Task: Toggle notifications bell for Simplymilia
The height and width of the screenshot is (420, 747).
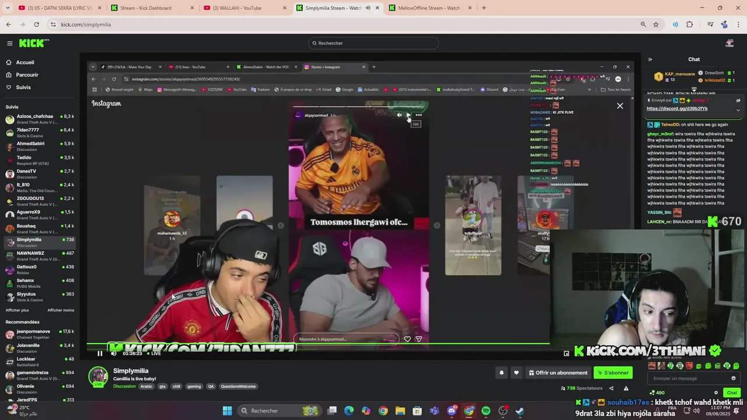Action: (501, 373)
